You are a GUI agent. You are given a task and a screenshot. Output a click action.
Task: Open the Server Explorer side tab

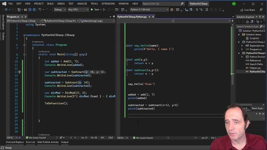coord(3,22)
